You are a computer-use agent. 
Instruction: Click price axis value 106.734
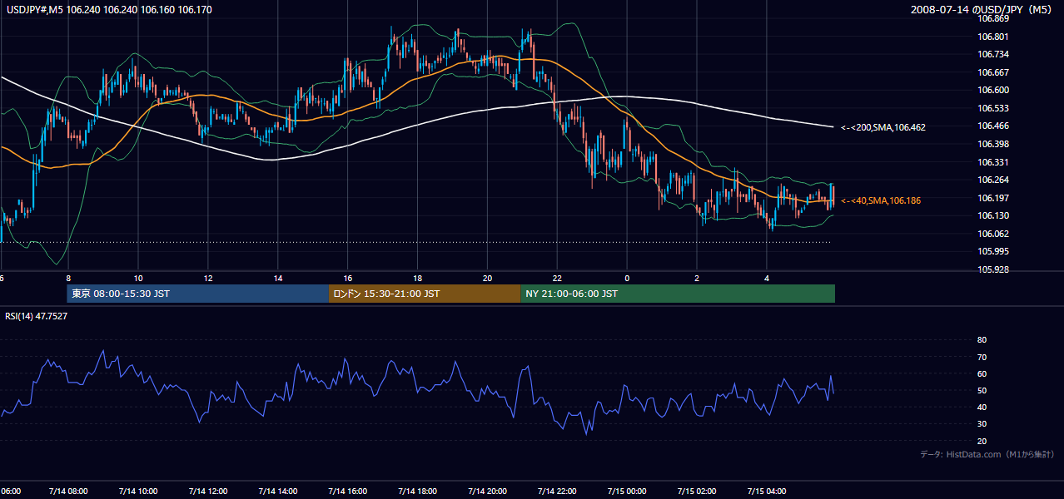pos(994,54)
